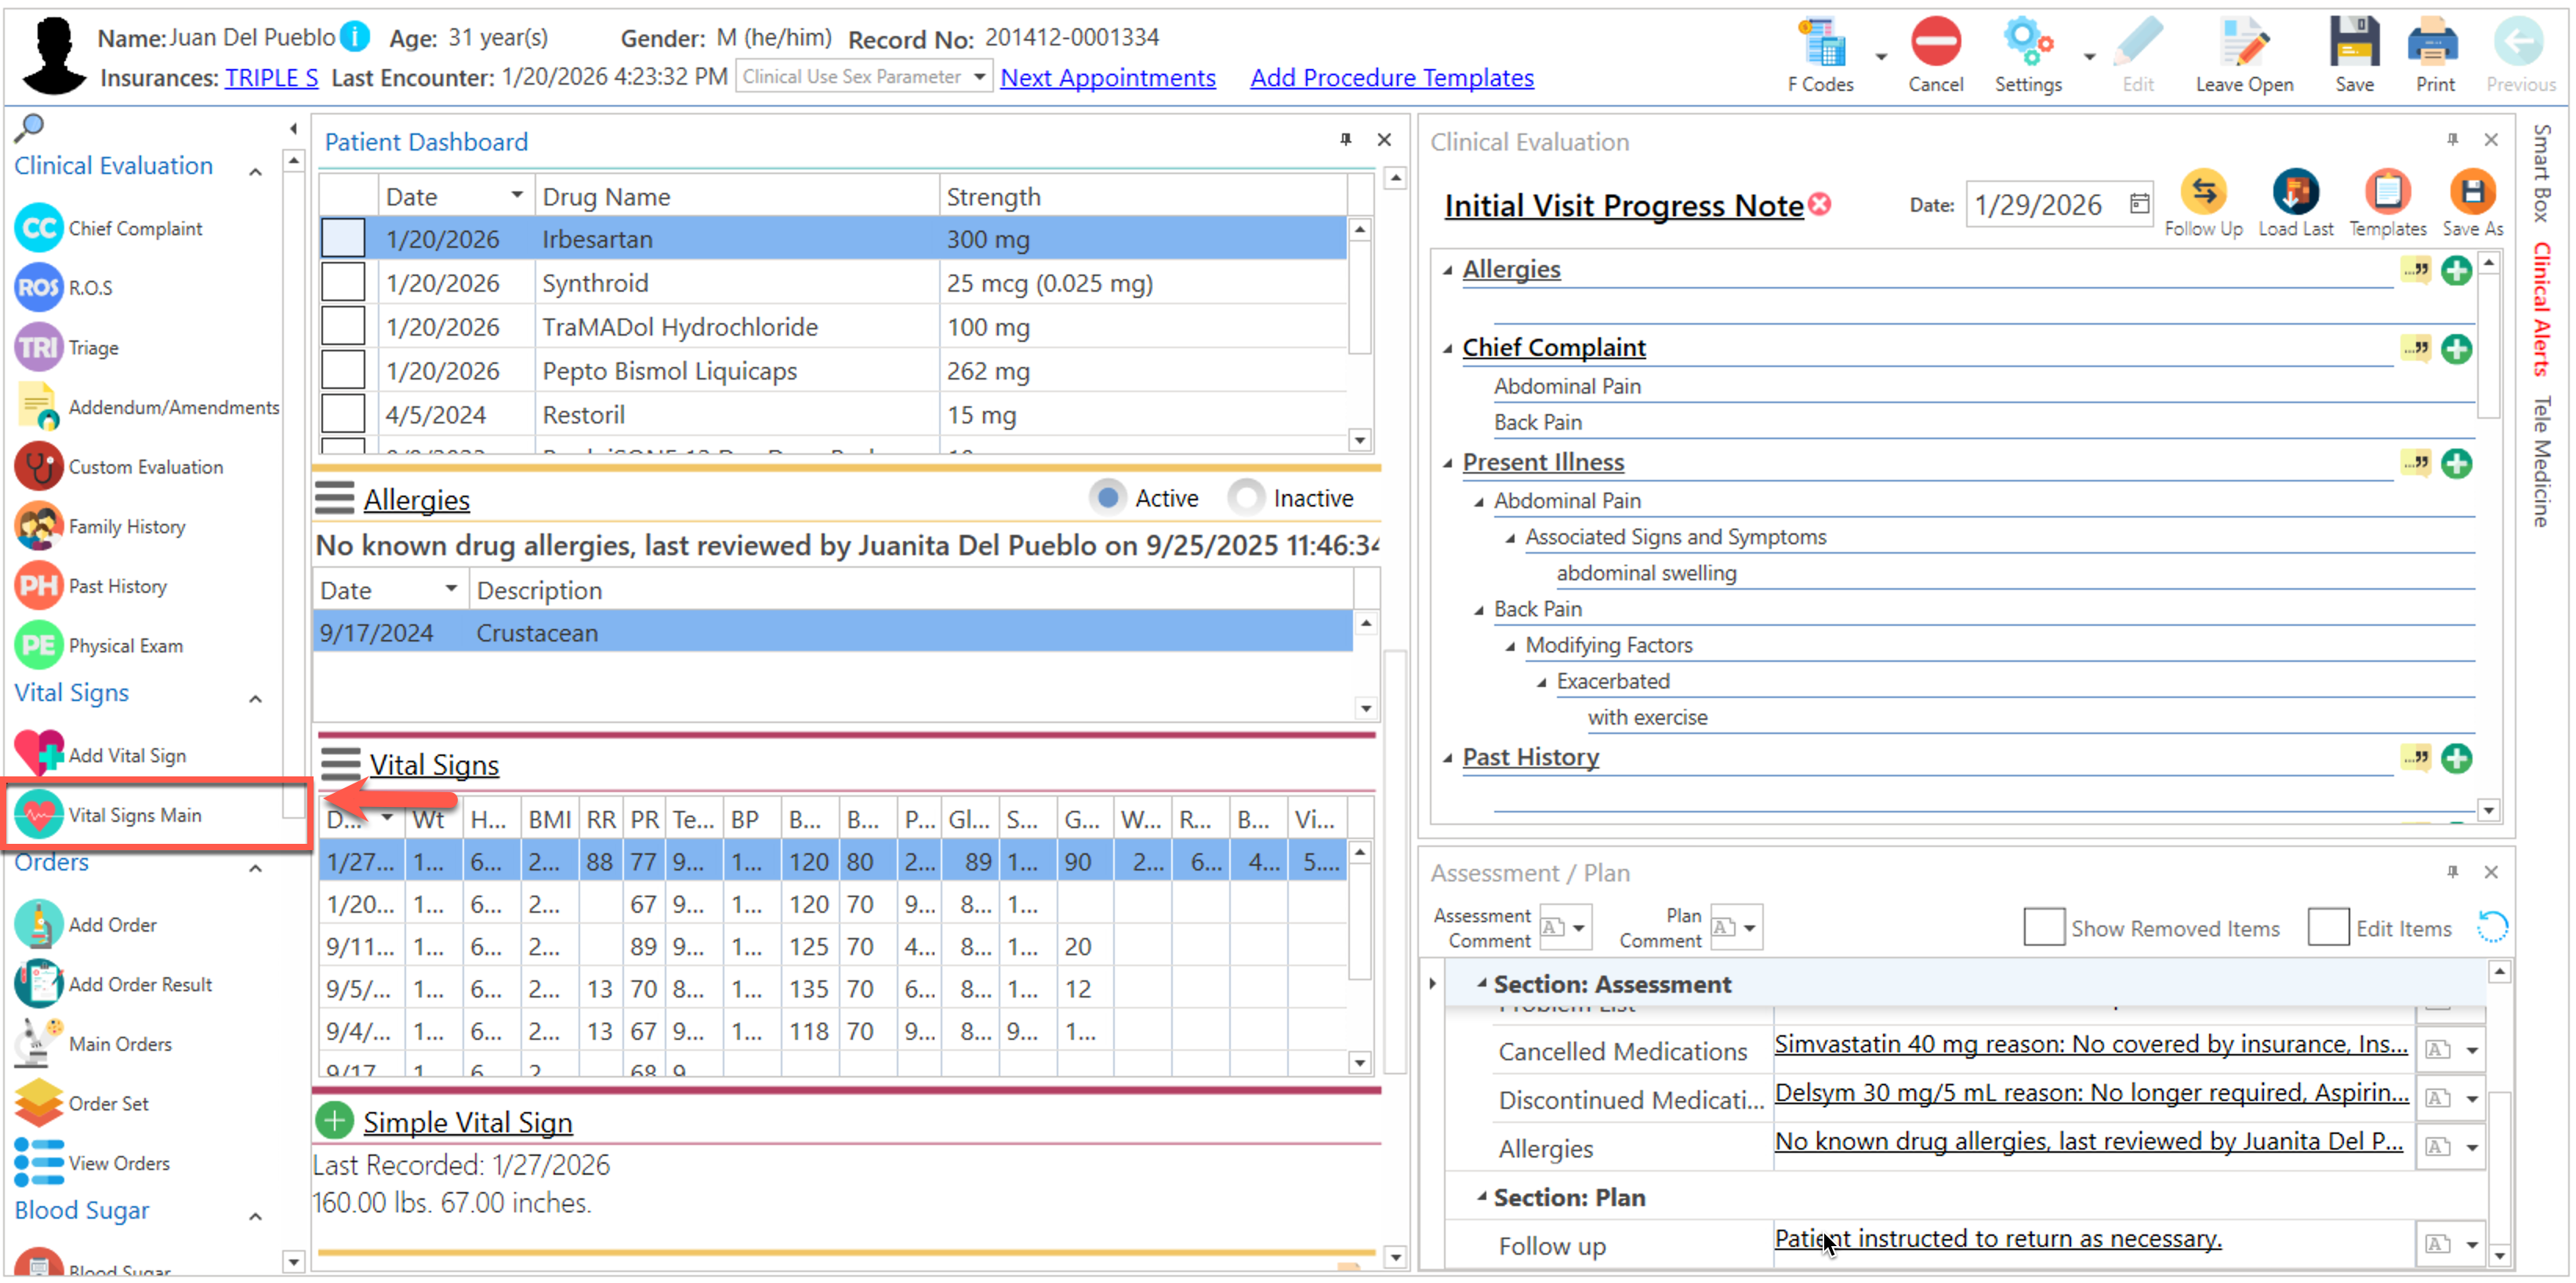The width and height of the screenshot is (2576, 1283).
Task: Open the Templates clipboard icon
Action: pos(2386,192)
